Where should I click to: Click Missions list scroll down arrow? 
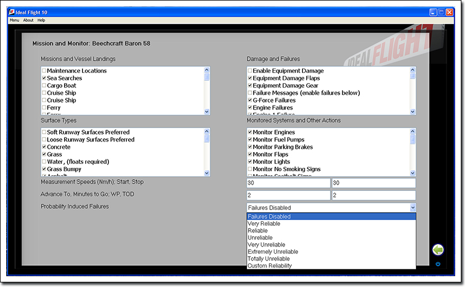(207, 112)
